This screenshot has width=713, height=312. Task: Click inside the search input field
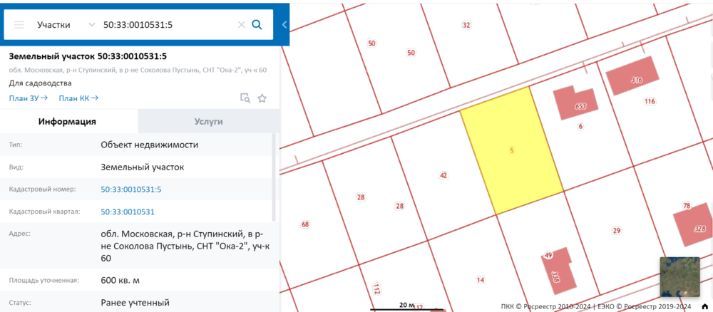point(168,25)
